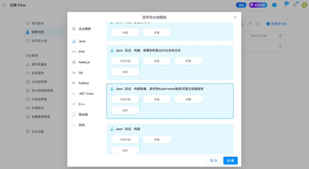
Task: Open the YA user avatar menu
Action: (304, 5)
